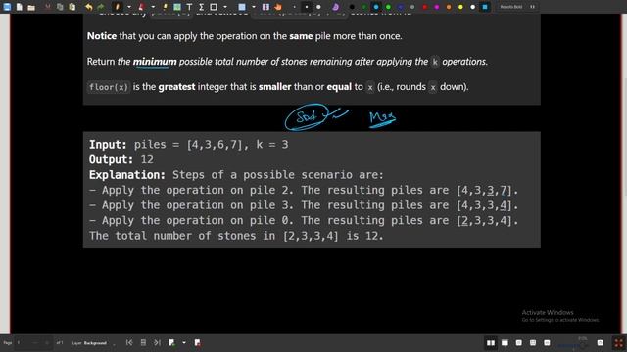Viewport: 627px width, 352px height.
Task: Open the Layer Background dropdown
Action: coord(94,343)
